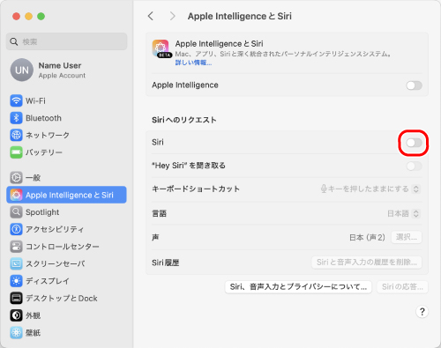The width and height of the screenshot is (441, 348).
Task: Click the 声 row label
Action: click(x=155, y=237)
